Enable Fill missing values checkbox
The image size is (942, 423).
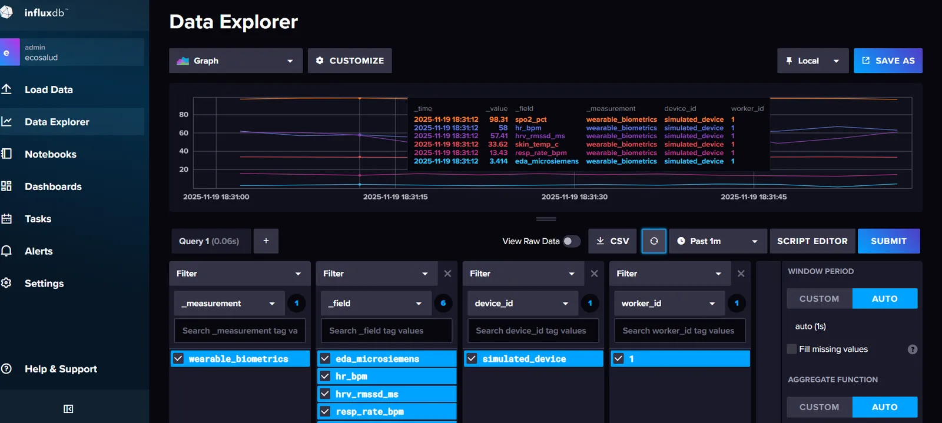click(x=792, y=349)
